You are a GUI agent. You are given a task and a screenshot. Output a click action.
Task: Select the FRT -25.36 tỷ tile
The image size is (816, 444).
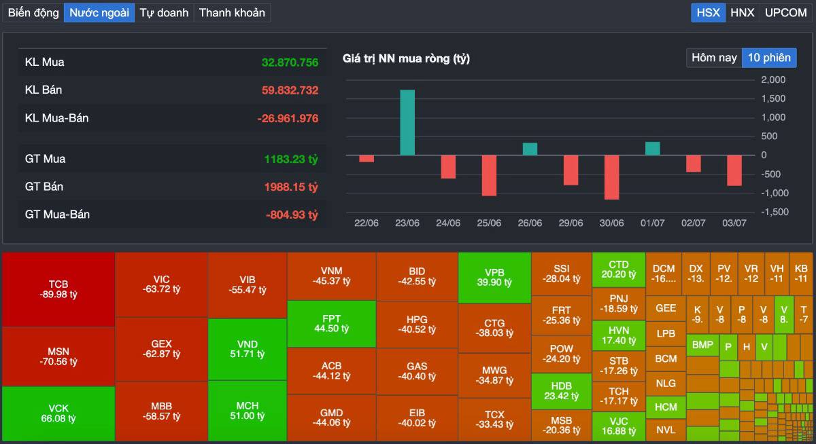click(561, 316)
